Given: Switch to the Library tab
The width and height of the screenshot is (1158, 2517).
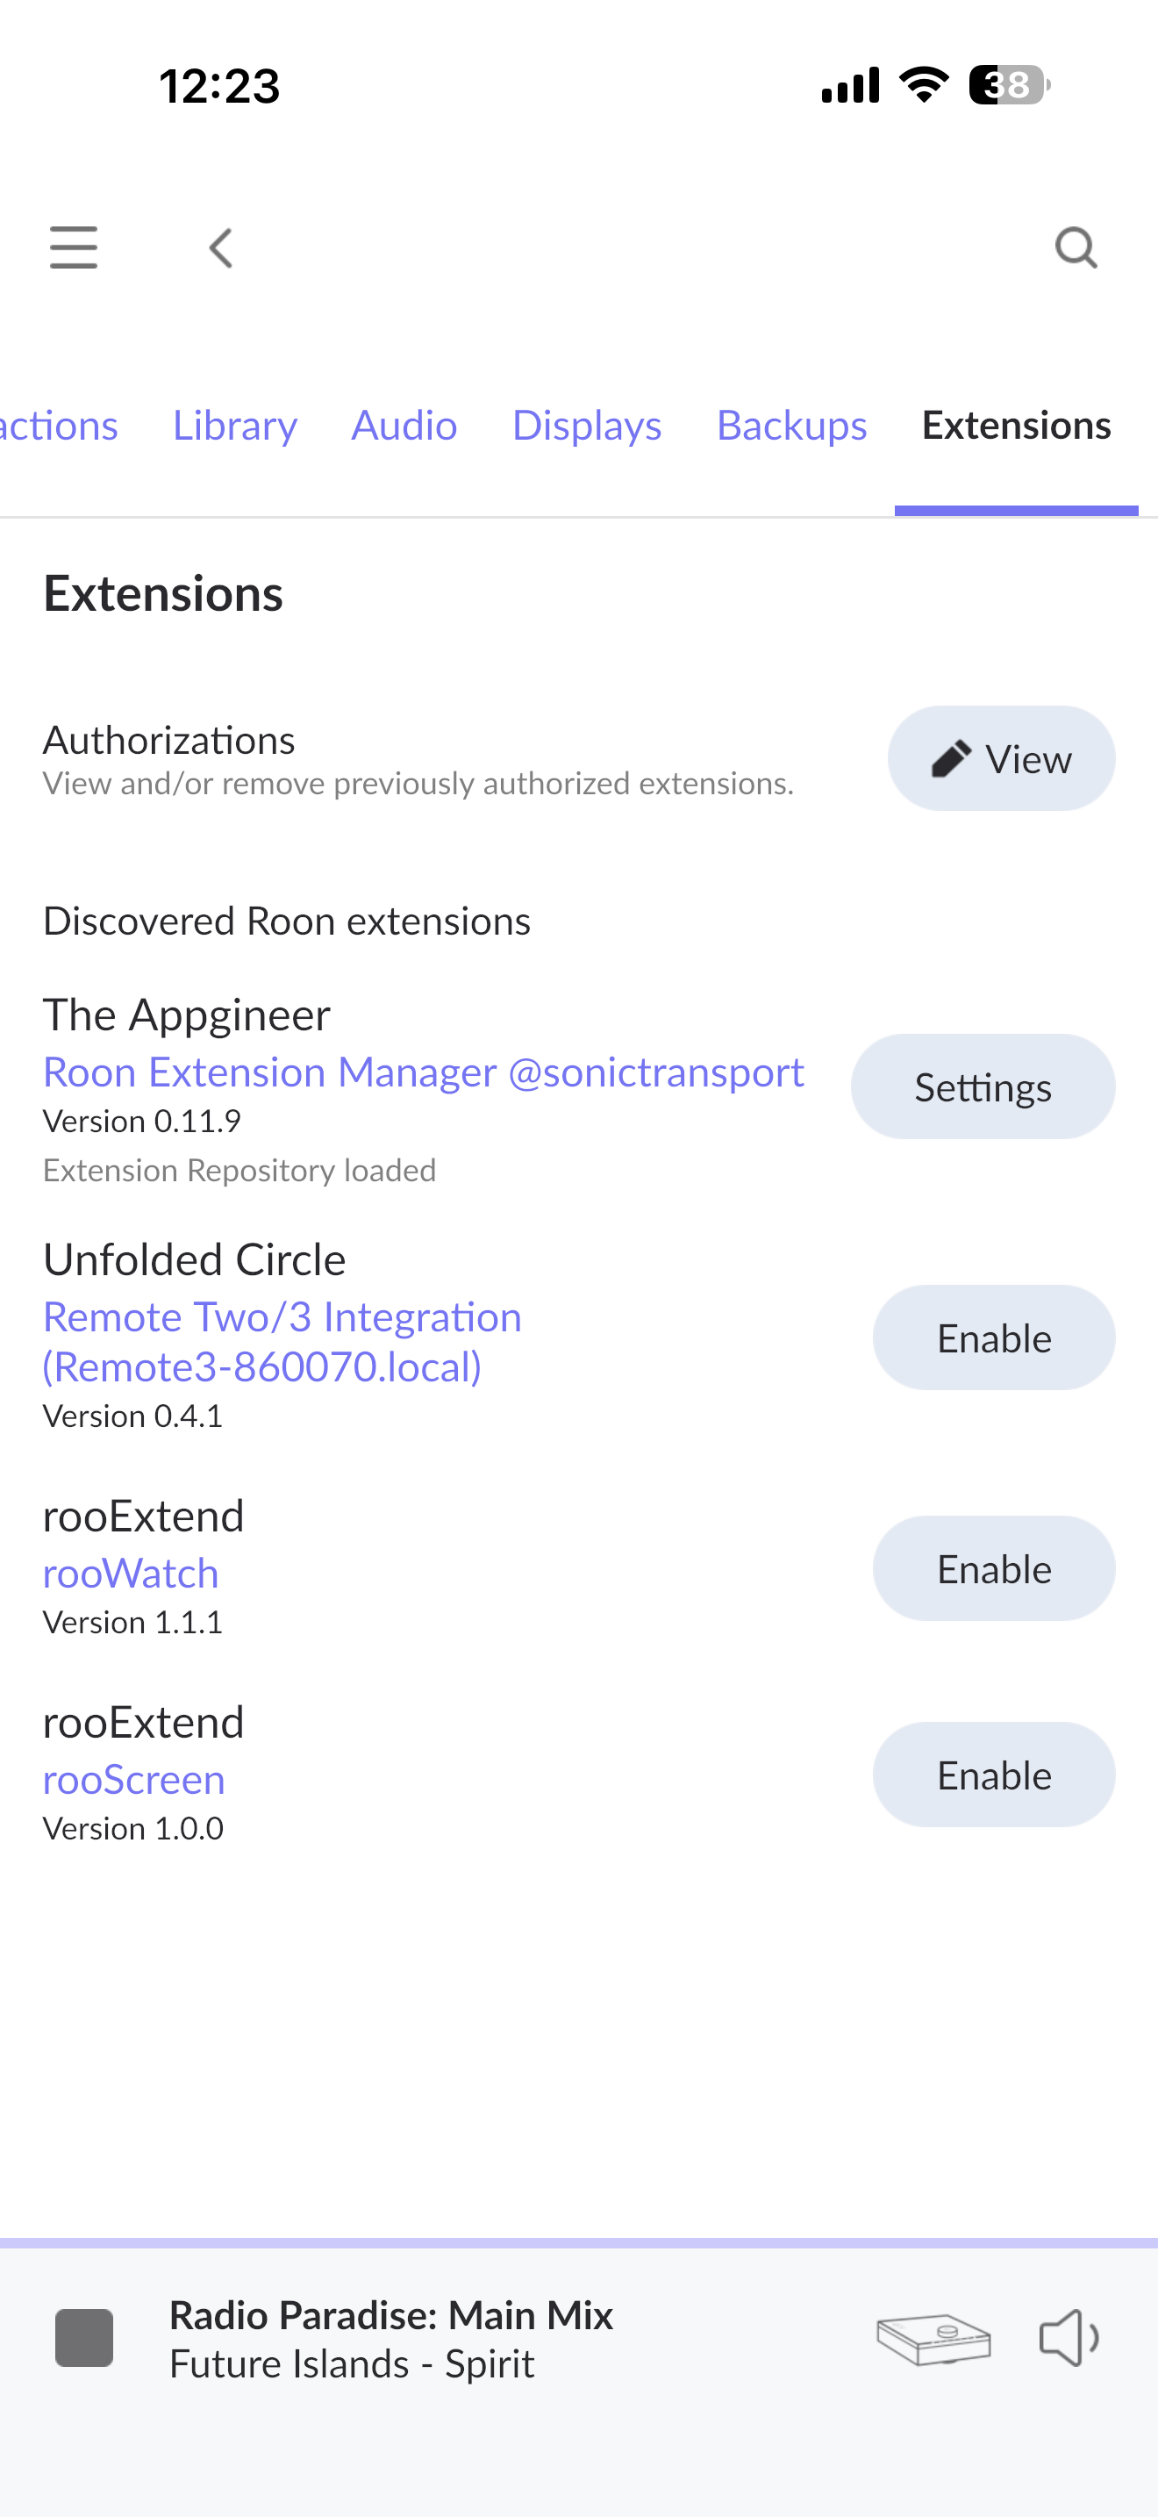Looking at the screenshot, I should pos(235,425).
